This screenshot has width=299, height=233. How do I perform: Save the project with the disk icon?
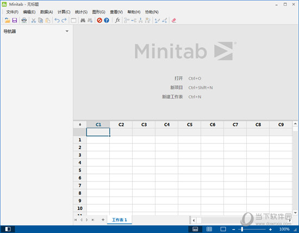pos(15,20)
